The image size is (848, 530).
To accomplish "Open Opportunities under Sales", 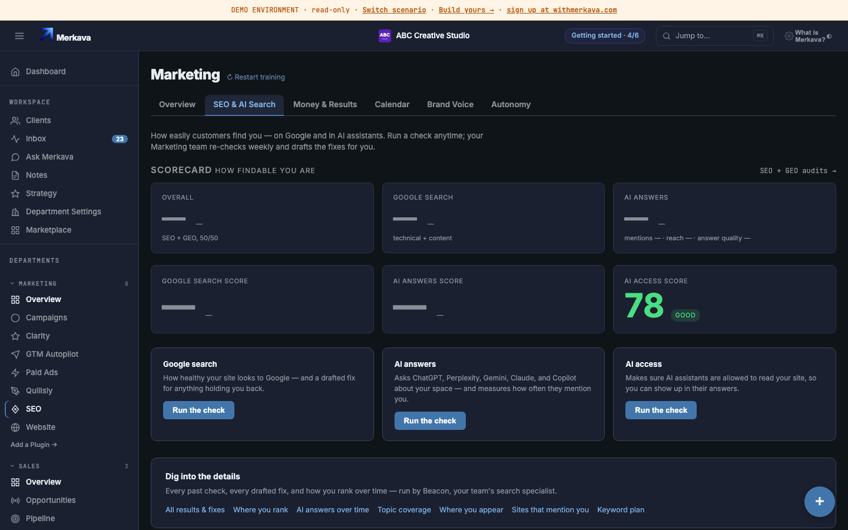I will (x=69, y=501).
